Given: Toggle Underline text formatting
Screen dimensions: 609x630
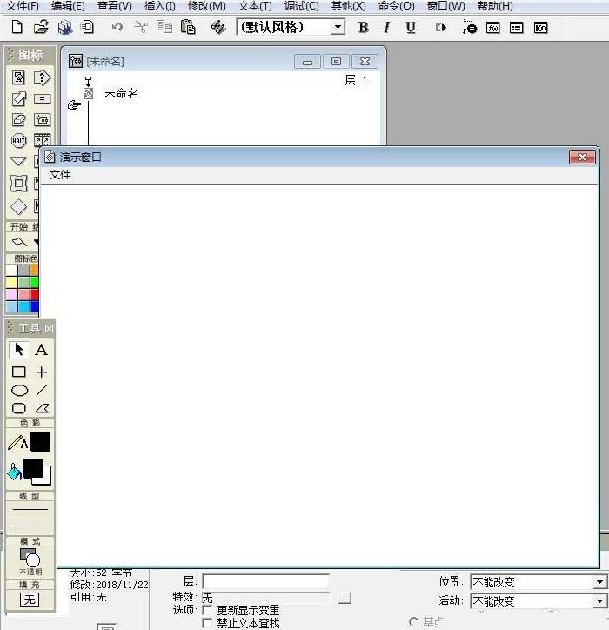Looking at the screenshot, I should coord(410,27).
